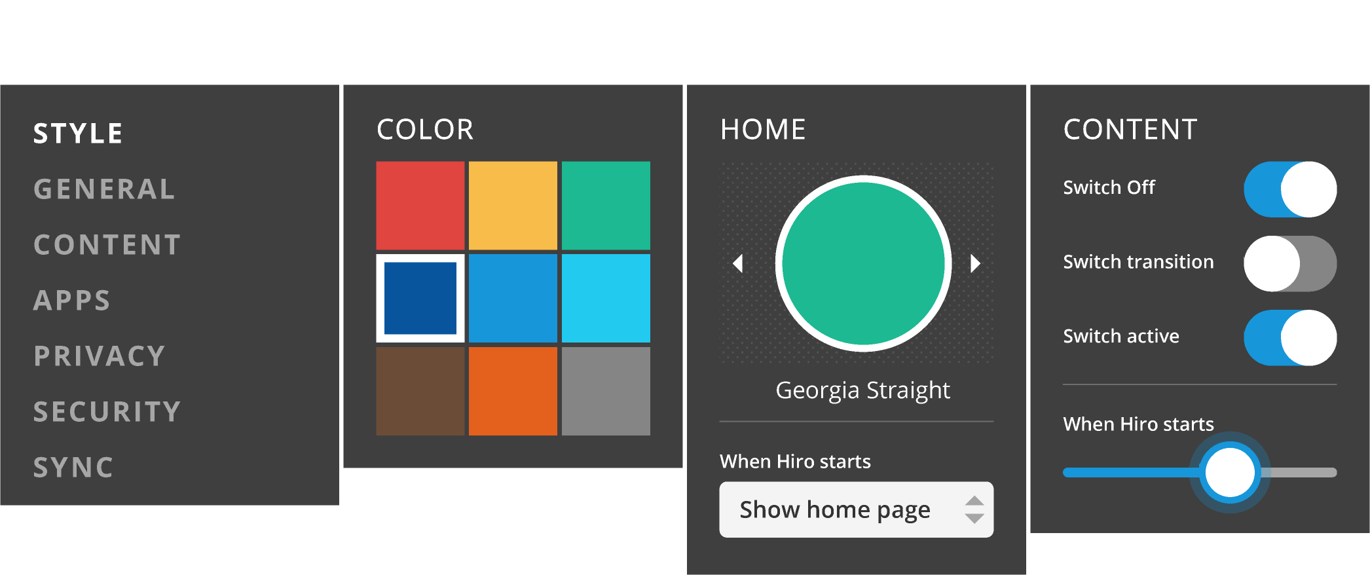Pick the brown color swatch
This screenshot has width=1370, height=575.
pos(420,391)
